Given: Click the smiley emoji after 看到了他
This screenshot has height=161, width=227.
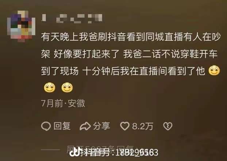Looking at the screenshot, I should click(214, 71).
